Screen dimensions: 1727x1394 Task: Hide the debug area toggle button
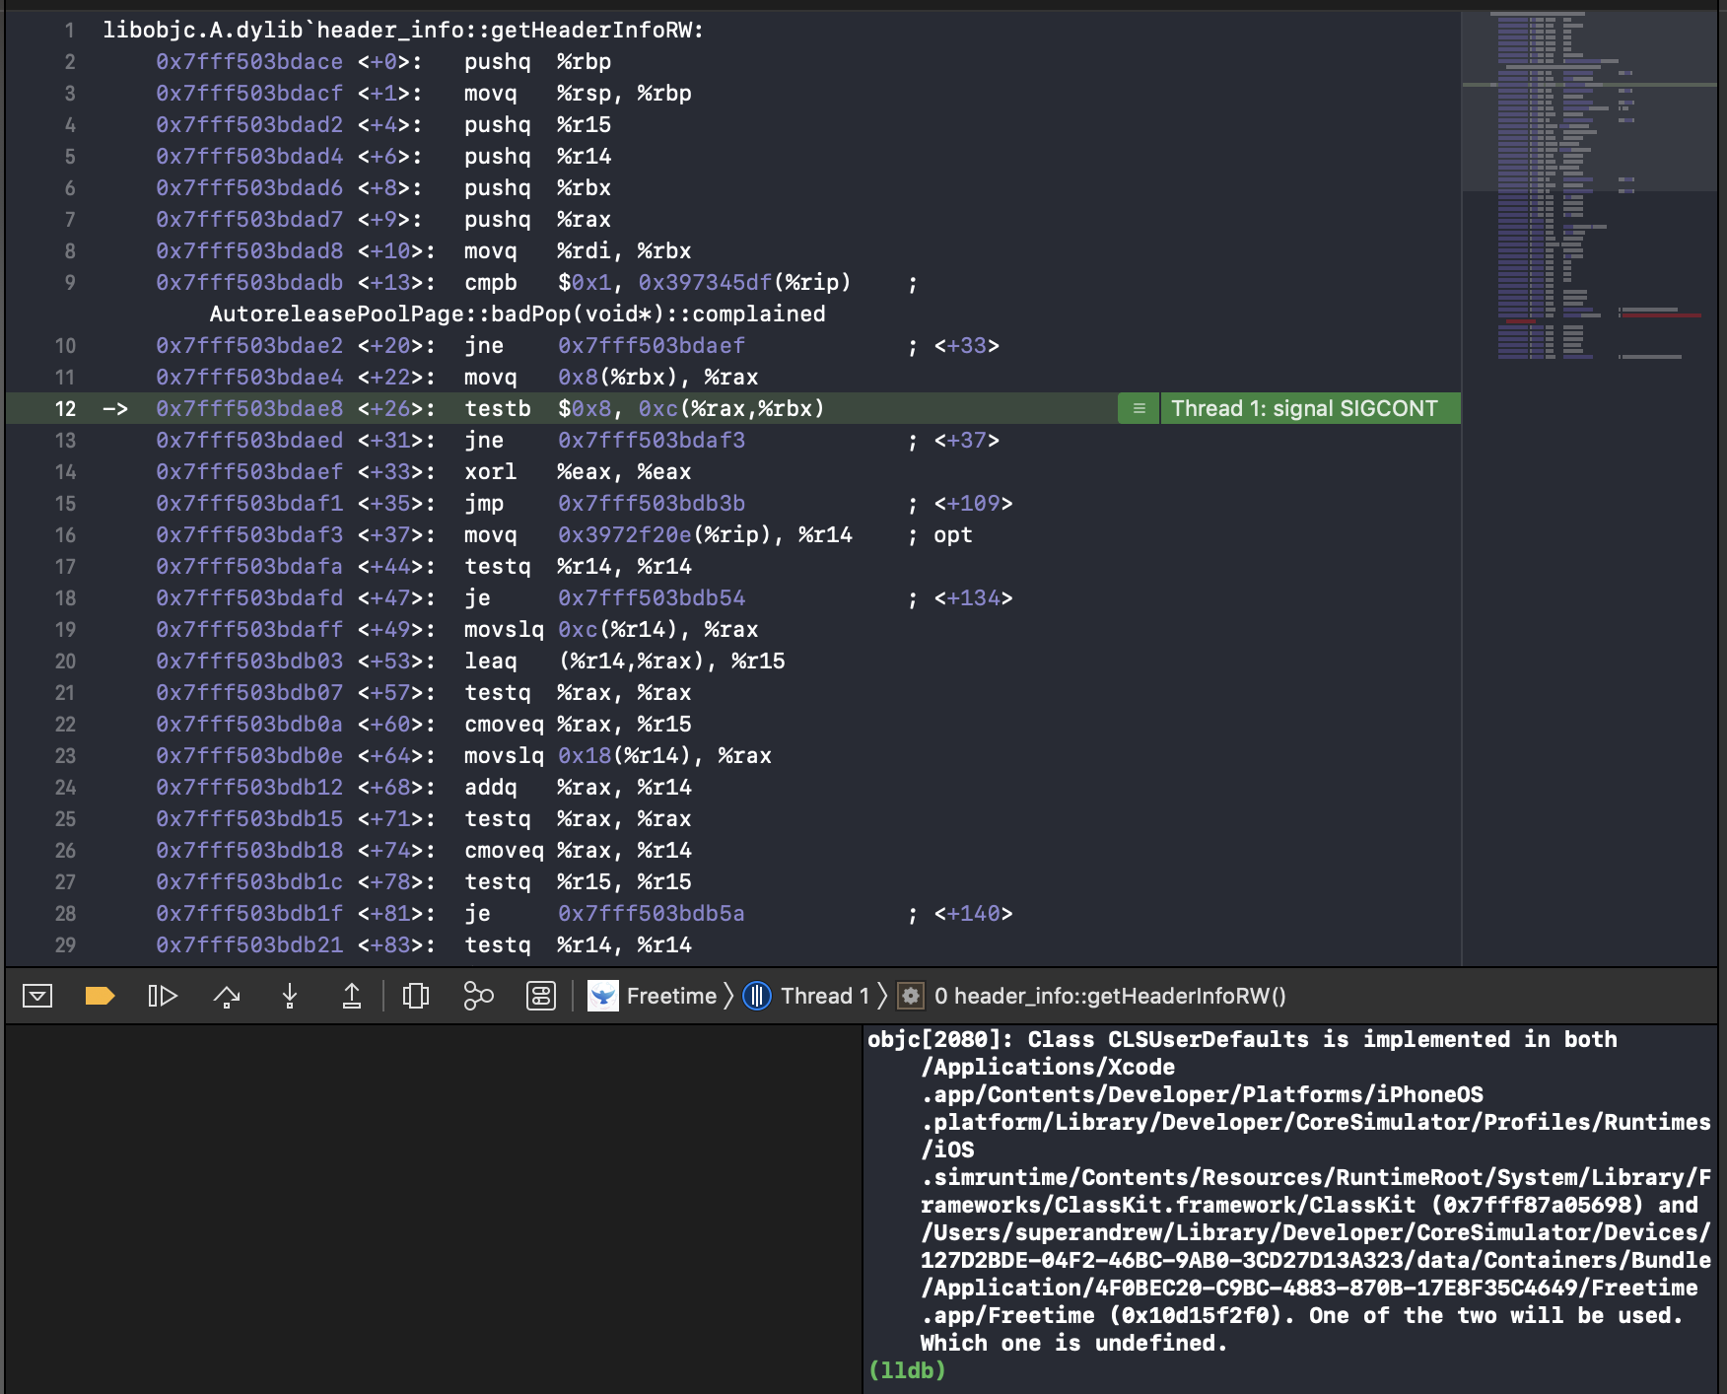(37, 996)
